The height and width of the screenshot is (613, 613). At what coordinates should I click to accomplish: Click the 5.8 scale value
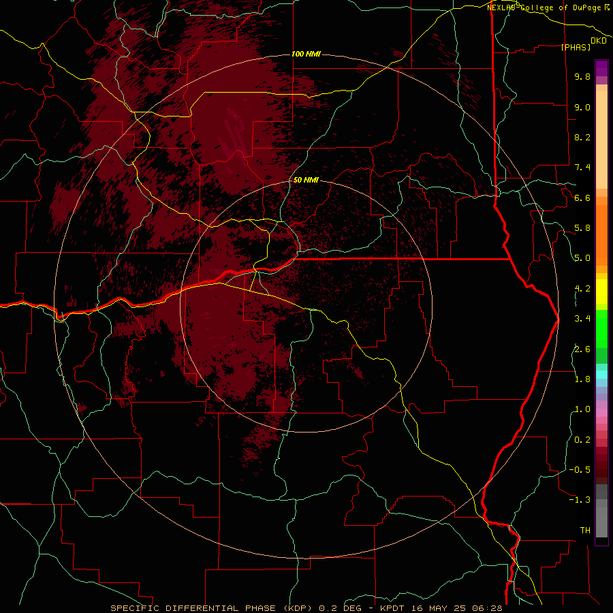tap(582, 228)
